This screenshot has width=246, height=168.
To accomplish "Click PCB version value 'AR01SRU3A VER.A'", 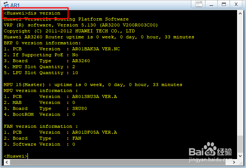I will coord(95,97).
